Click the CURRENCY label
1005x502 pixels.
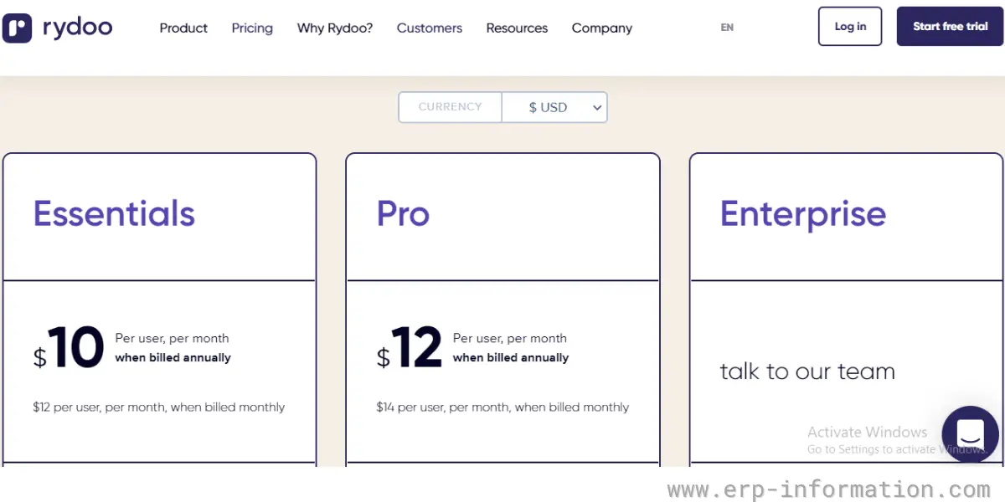(x=451, y=107)
